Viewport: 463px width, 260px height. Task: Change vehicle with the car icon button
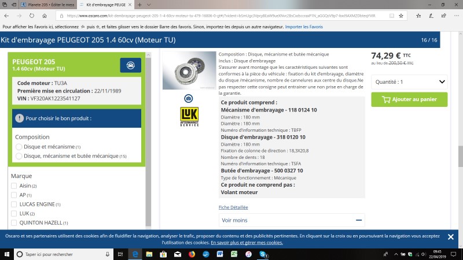tap(131, 65)
